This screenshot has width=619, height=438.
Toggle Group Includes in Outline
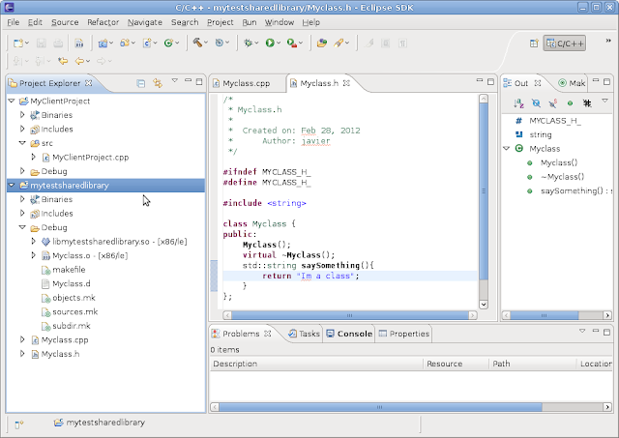[587, 103]
